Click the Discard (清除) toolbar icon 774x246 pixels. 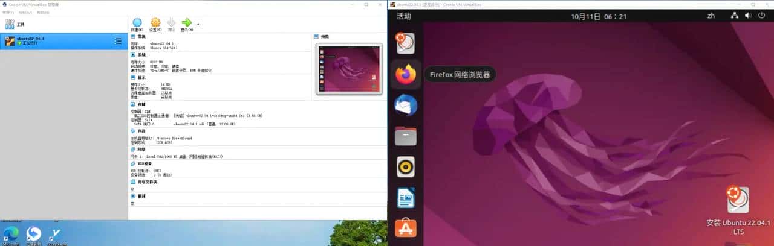click(172, 23)
